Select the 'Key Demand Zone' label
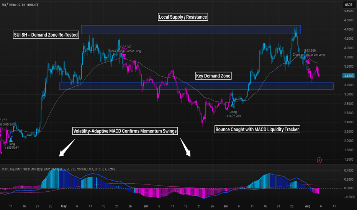This screenshot has width=357, height=210. click(213, 76)
